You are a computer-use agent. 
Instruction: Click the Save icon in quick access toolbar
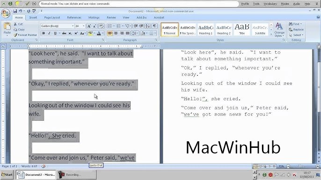click(x=15, y=11)
